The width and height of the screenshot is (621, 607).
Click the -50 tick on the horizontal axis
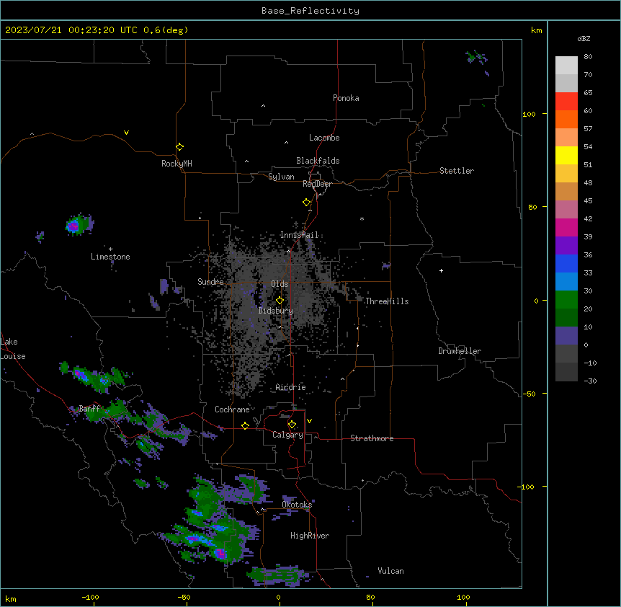tap(184, 597)
